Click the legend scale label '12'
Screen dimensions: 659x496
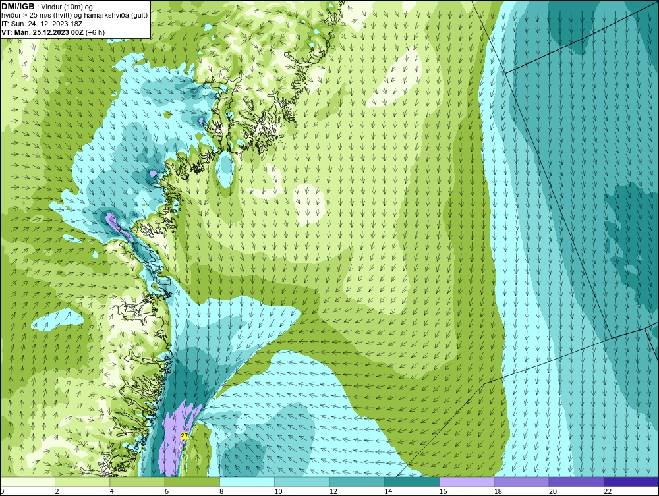click(333, 491)
